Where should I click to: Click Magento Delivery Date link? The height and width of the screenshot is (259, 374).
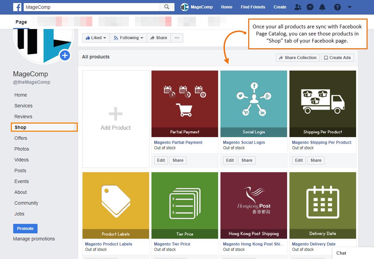[314, 244]
